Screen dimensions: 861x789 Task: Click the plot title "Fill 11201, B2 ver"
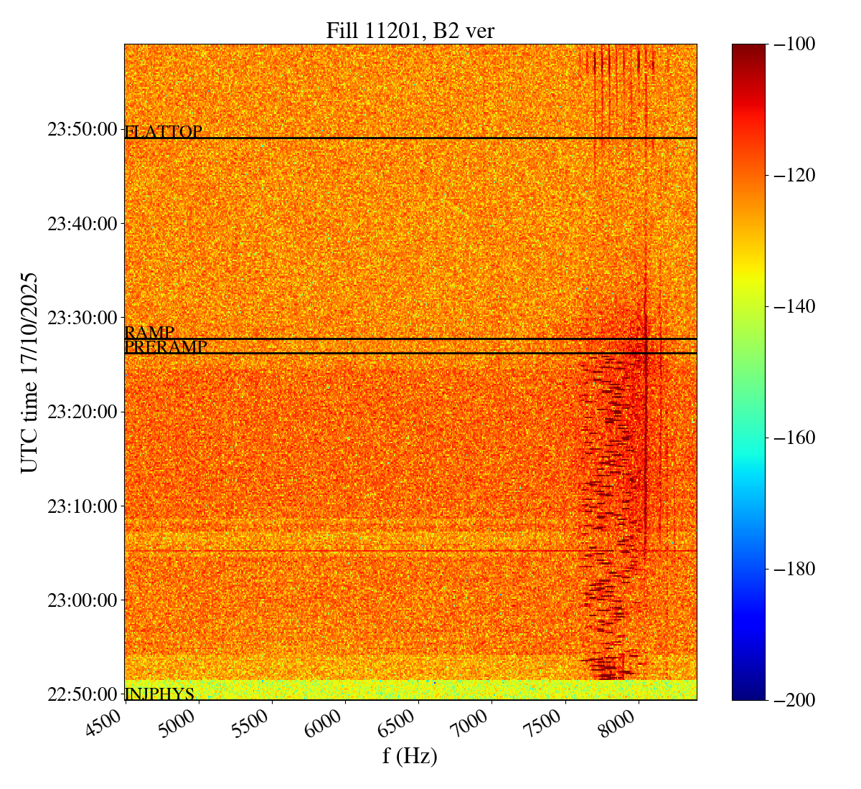point(410,30)
